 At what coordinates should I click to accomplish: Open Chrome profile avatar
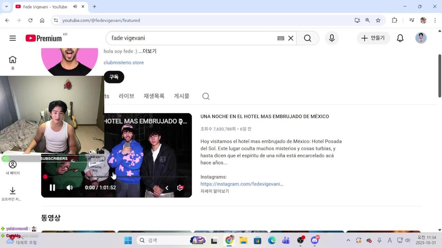tap(423, 20)
